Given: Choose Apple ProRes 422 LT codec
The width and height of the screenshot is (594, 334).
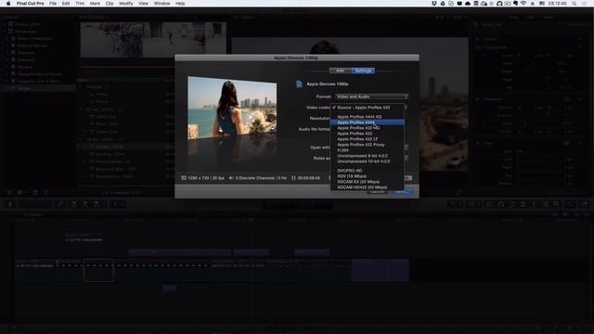Looking at the screenshot, I should coord(368,139).
